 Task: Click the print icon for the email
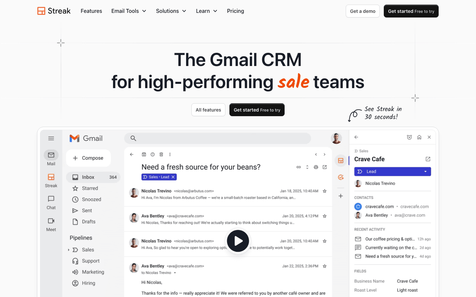(316, 167)
